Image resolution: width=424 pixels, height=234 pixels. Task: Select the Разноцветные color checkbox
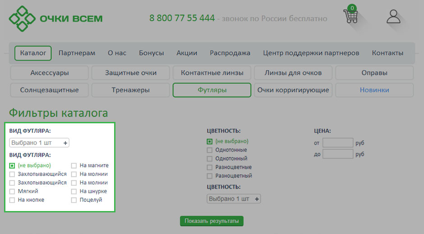pyautogui.click(x=210, y=167)
